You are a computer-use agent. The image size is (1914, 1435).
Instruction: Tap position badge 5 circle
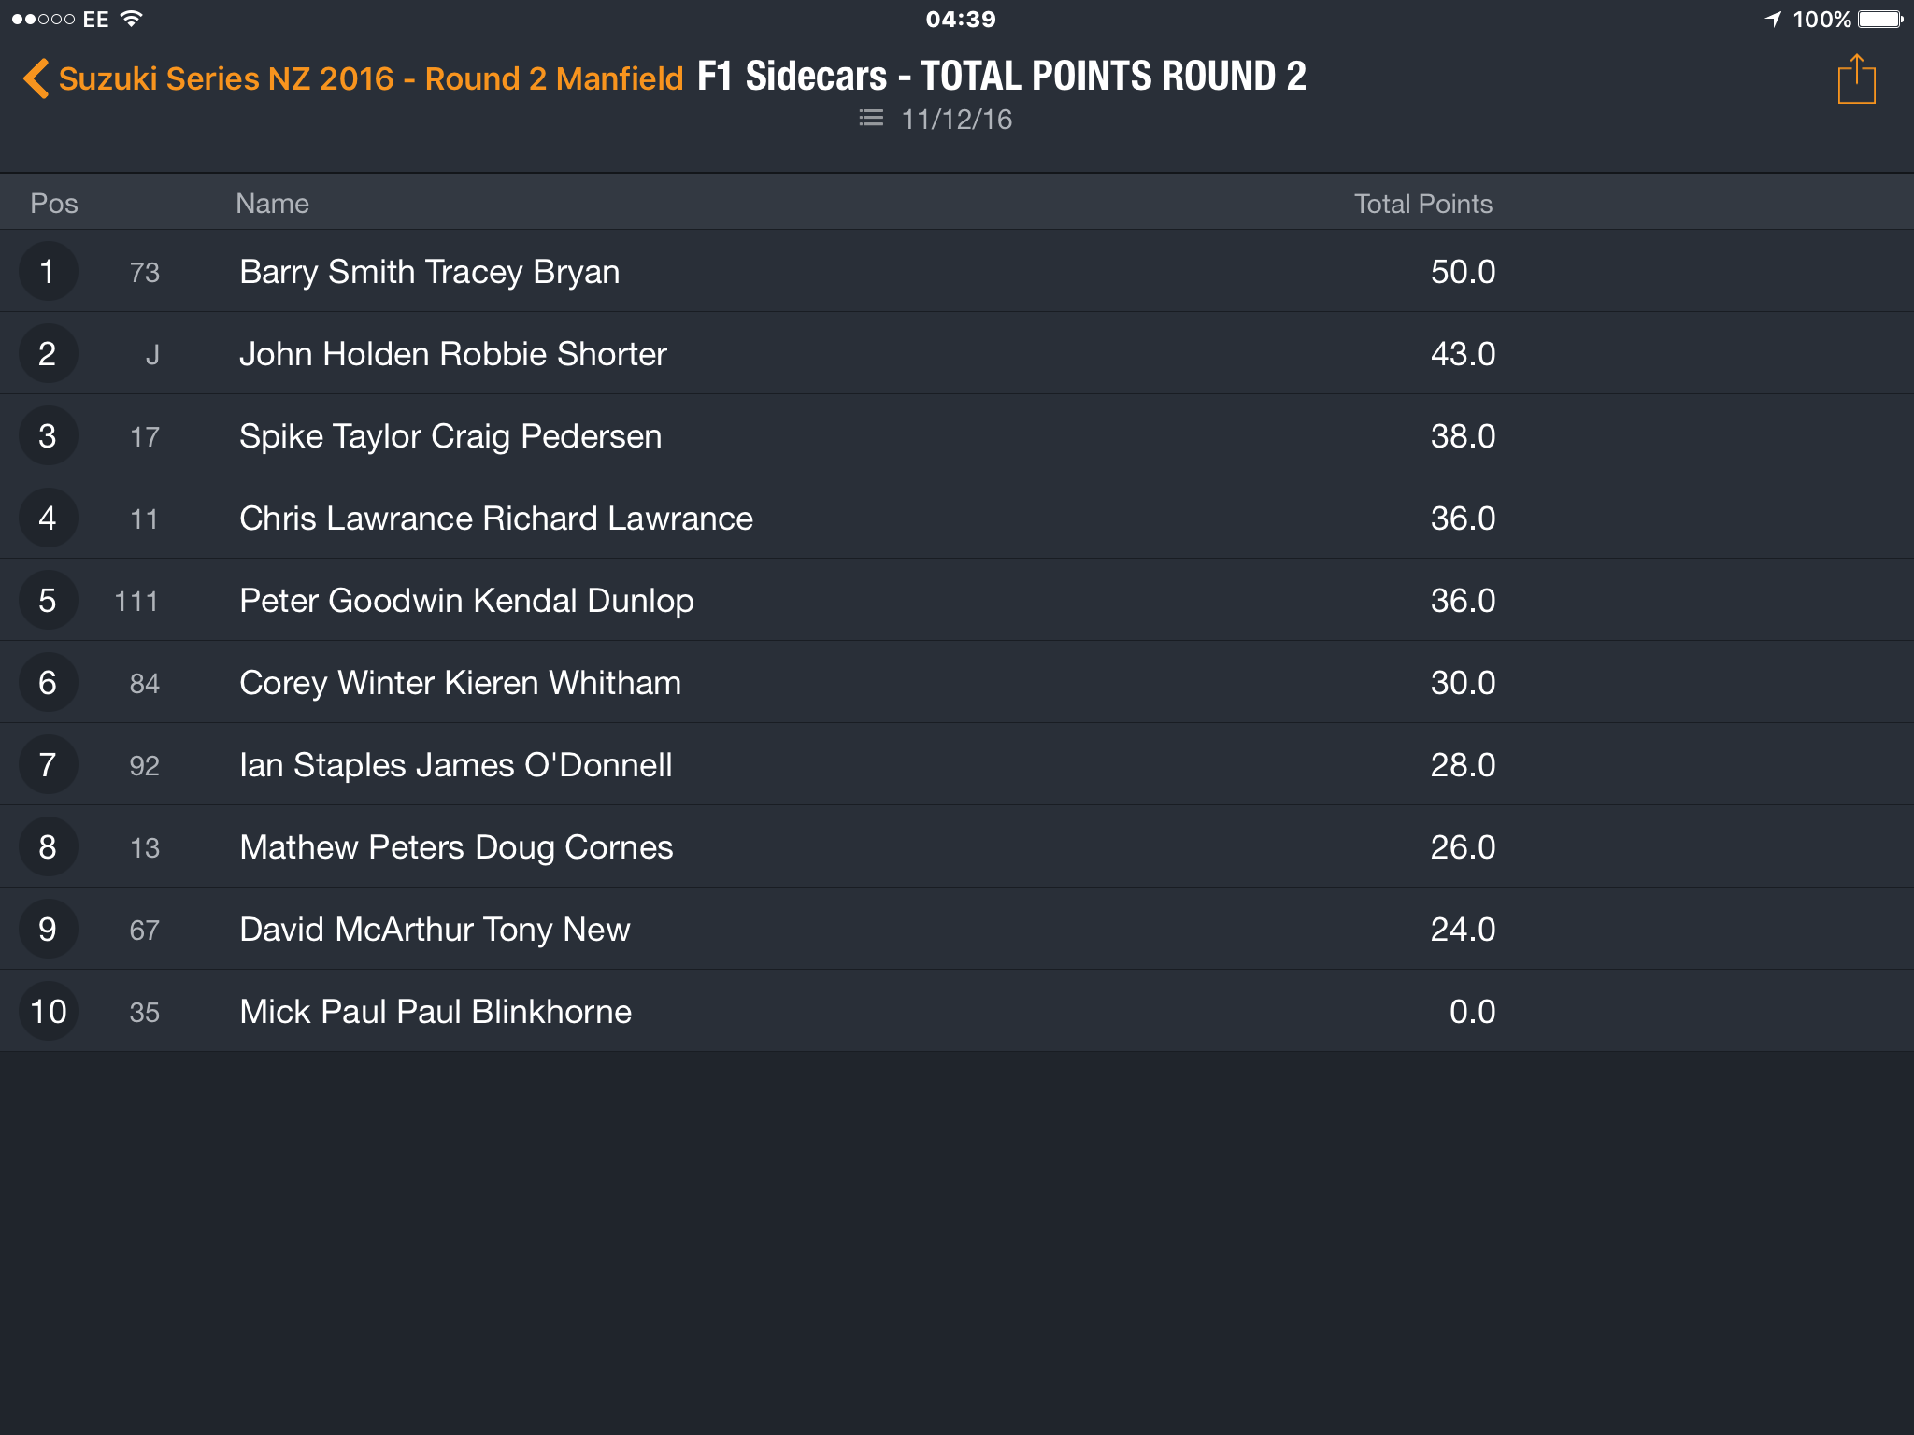(48, 600)
